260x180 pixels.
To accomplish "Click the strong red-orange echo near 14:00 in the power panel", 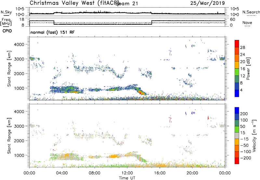I will point(141,92).
